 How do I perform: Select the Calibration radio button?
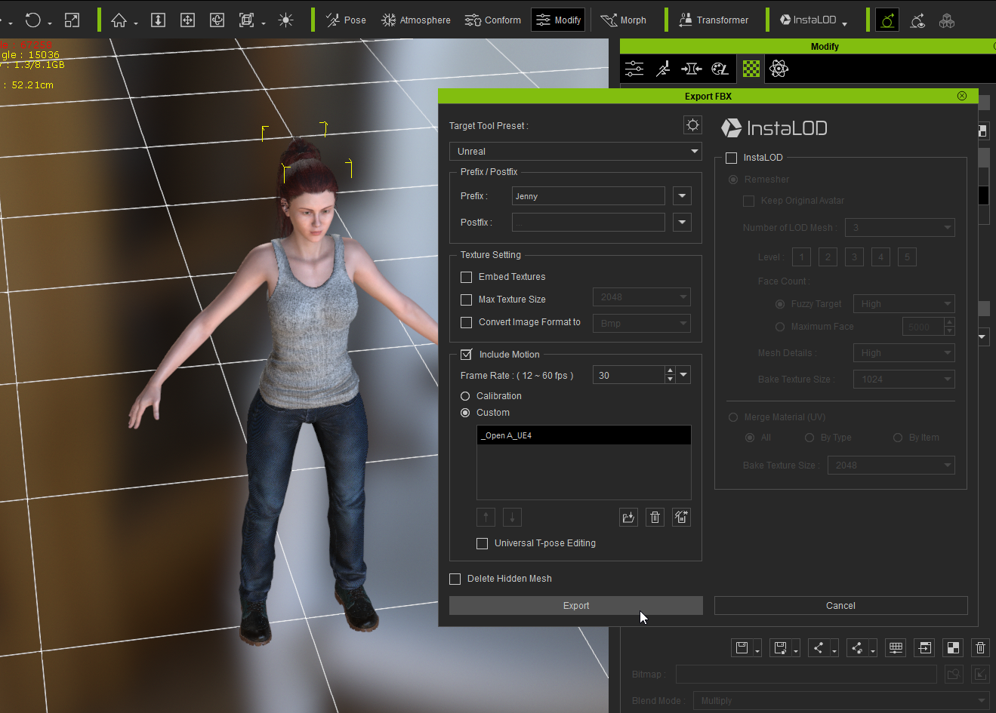pyautogui.click(x=465, y=396)
